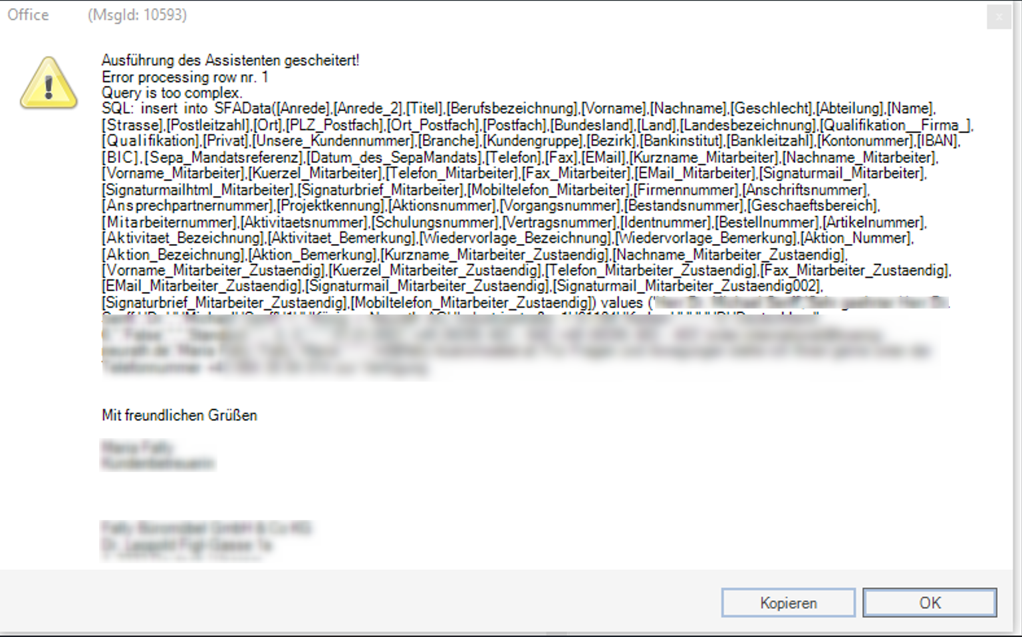The width and height of the screenshot is (1022, 637).
Task: Copy the error message with Kopieren
Action: pos(789,602)
